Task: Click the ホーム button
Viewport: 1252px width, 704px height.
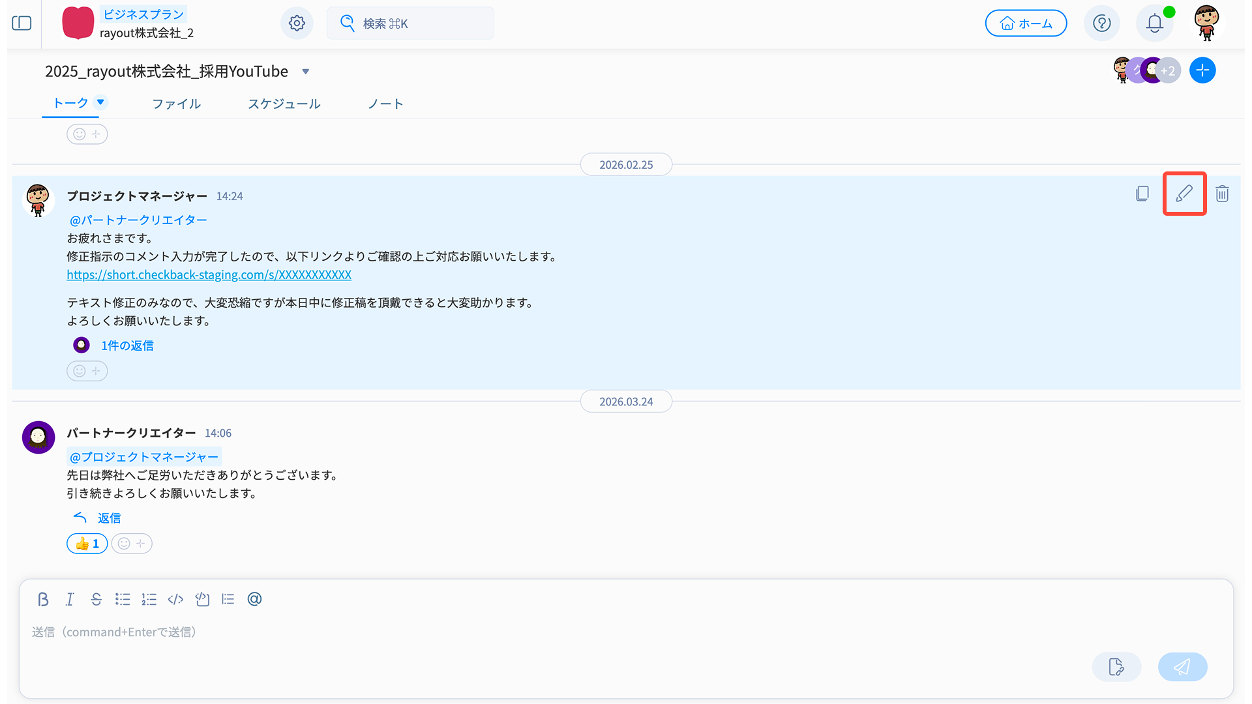Action: tap(1026, 23)
